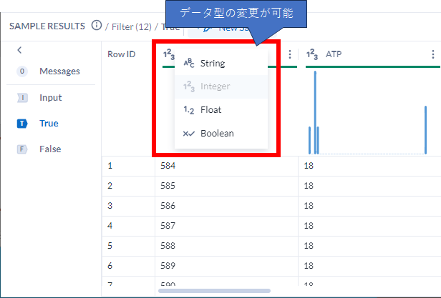Choose Float from type menu
The height and width of the screenshot is (298, 441).
tap(210, 110)
